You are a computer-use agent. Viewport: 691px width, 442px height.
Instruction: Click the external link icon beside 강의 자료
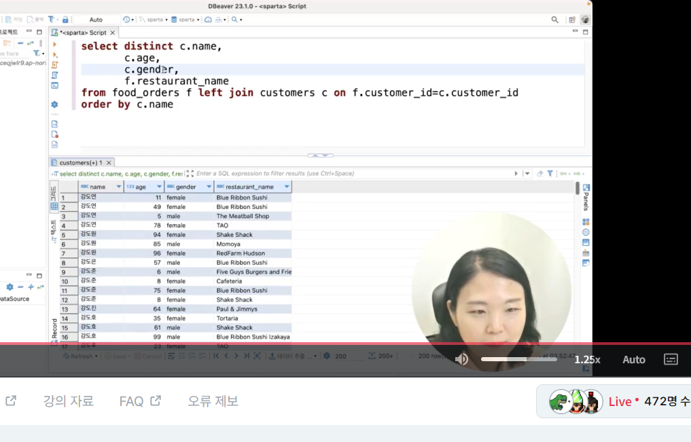click(x=11, y=401)
